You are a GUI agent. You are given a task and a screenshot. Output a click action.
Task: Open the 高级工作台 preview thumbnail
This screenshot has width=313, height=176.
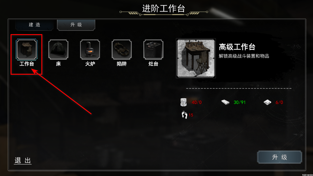[x=196, y=58]
